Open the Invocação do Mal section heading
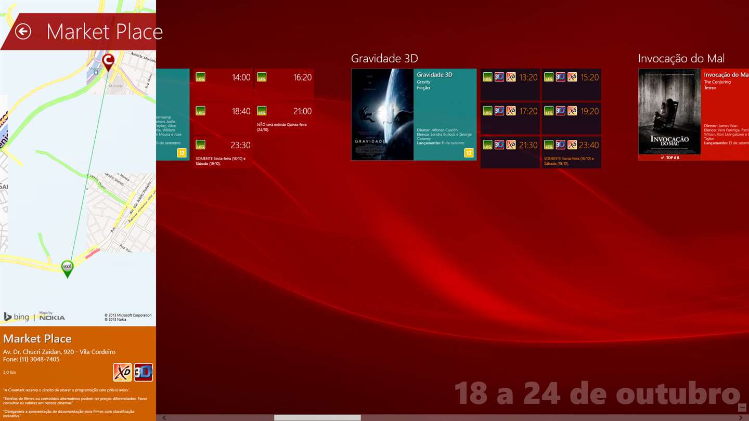This screenshot has width=749, height=421. tap(681, 58)
